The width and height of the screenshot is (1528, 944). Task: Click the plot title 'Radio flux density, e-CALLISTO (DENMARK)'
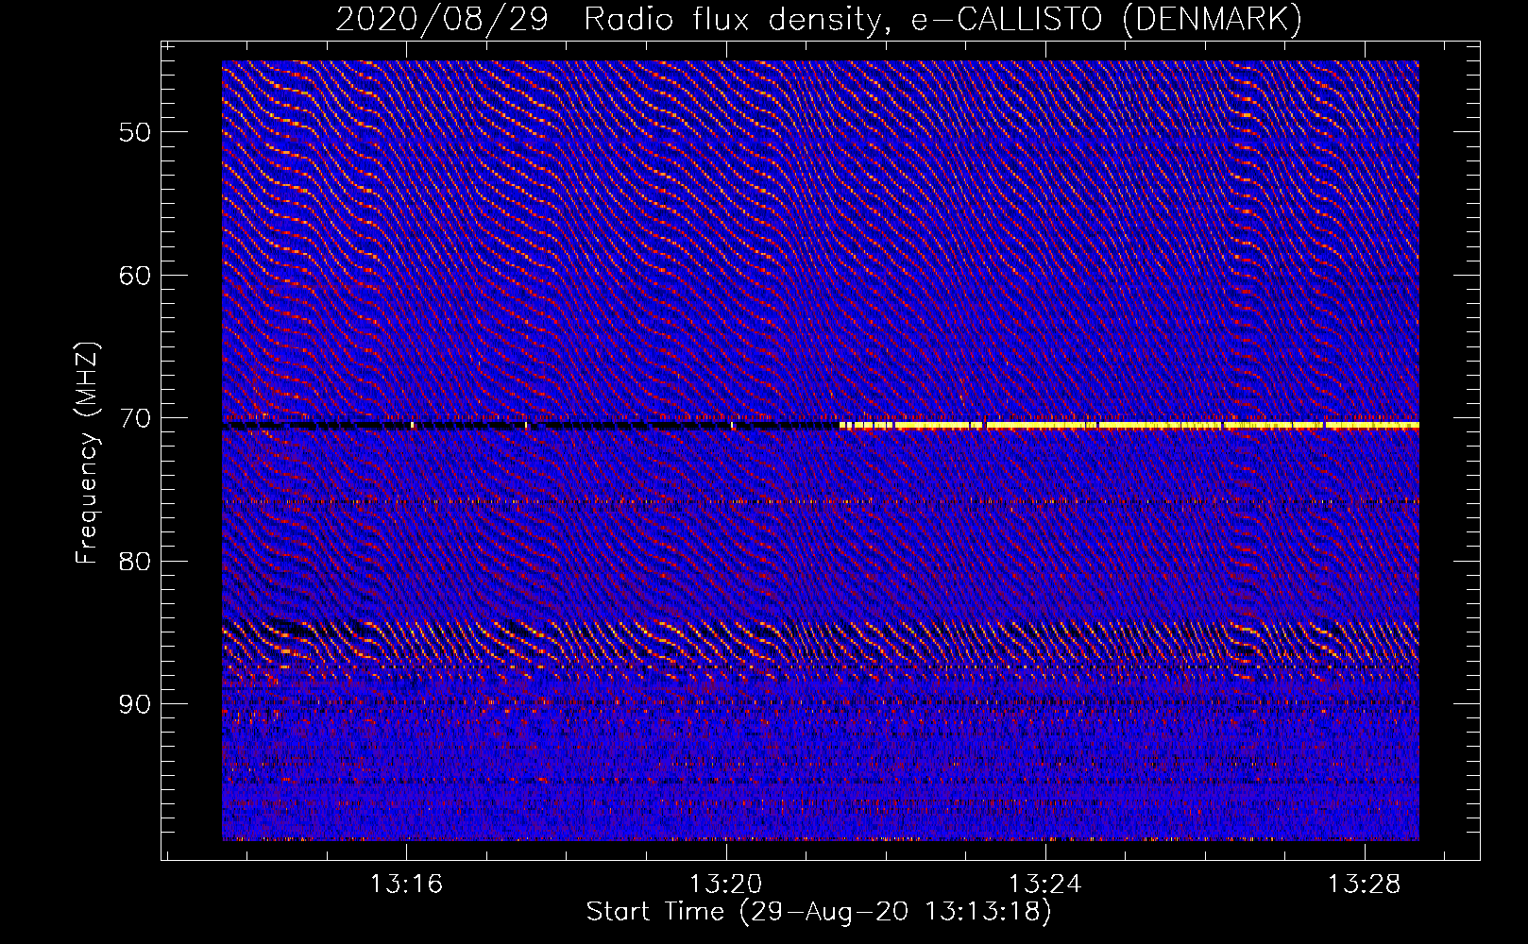pyautogui.click(x=943, y=19)
